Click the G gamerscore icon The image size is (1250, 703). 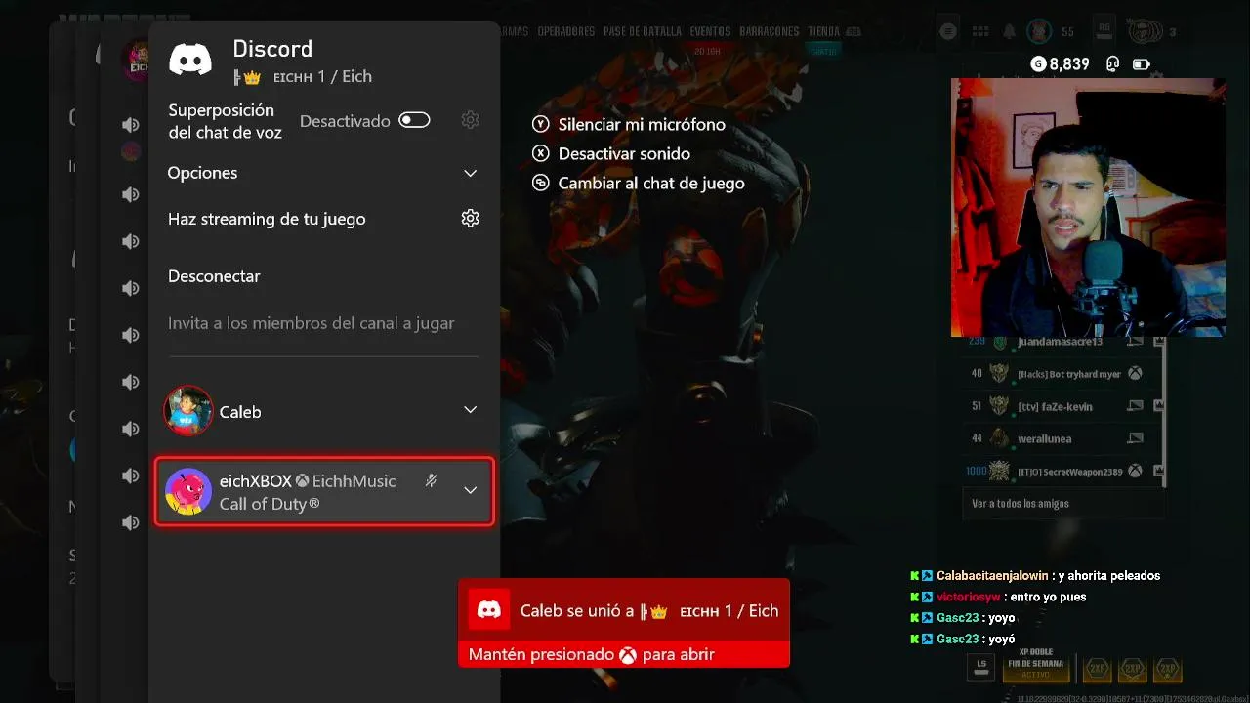(1038, 64)
